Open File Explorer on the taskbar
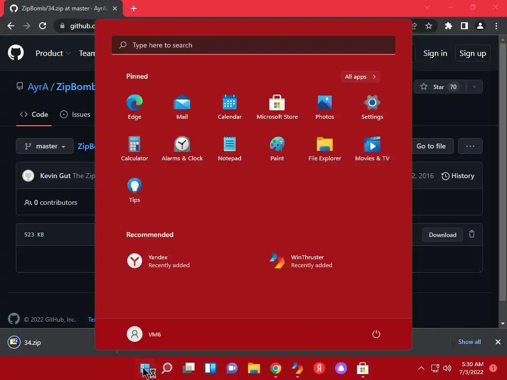The height and width of the screenshot is (380, 507). [x=254, y=368]
